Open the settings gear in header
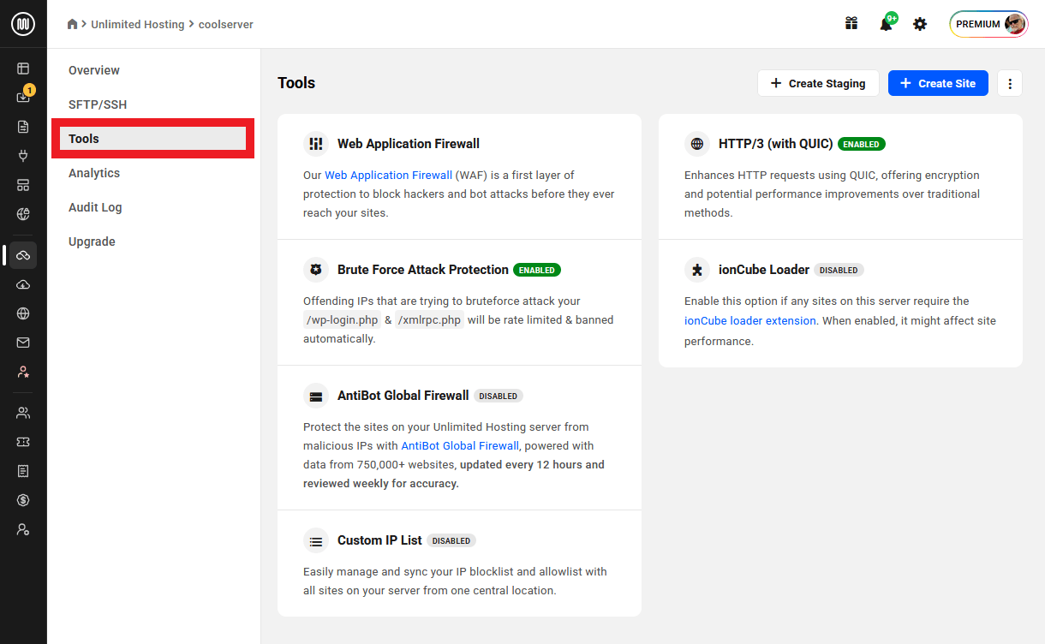 click(920, 24)
